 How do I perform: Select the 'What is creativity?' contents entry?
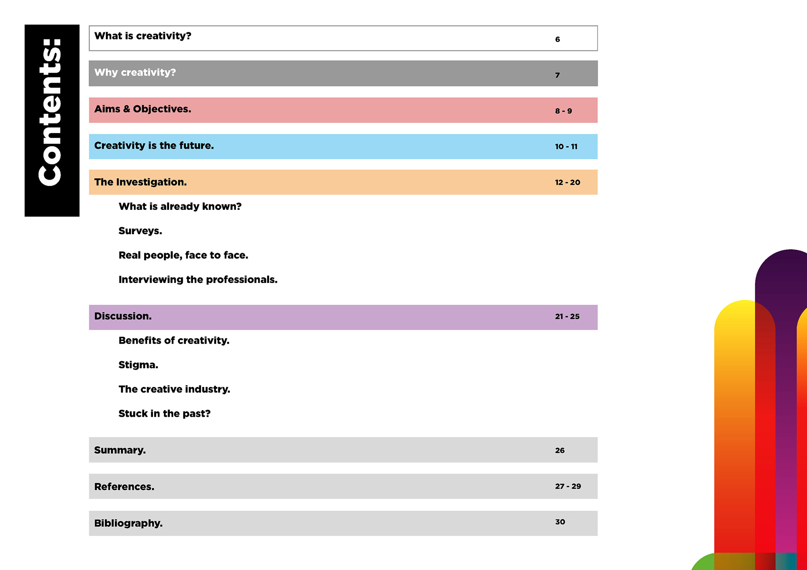tap(343, 38)
